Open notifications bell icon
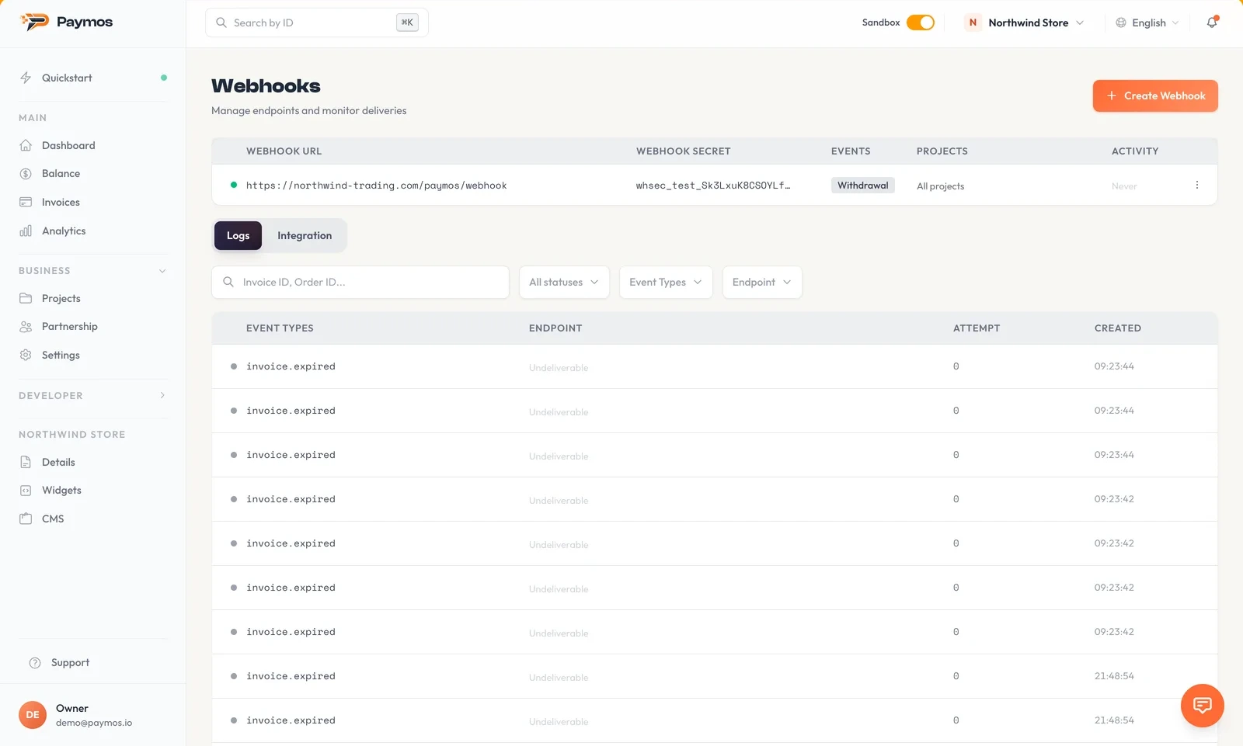1243x746 pixels. [1212, 23]
